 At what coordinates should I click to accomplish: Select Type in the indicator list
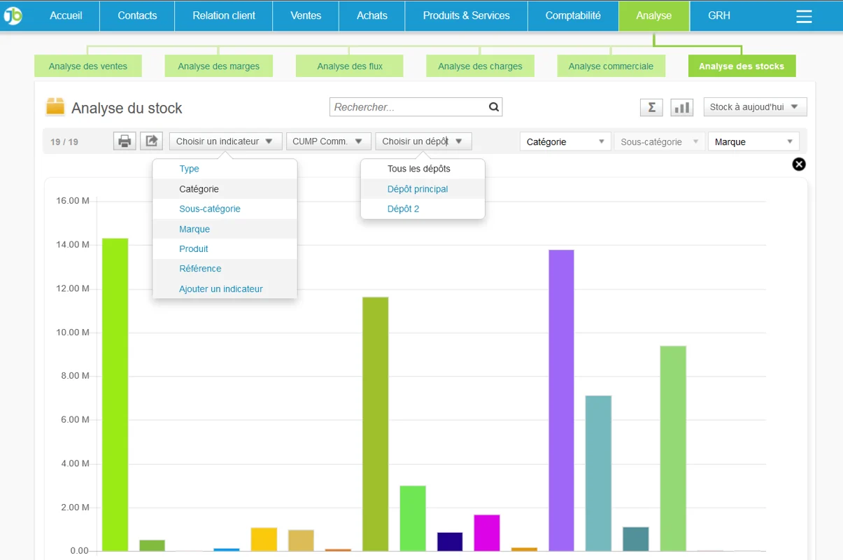point(190,168)
